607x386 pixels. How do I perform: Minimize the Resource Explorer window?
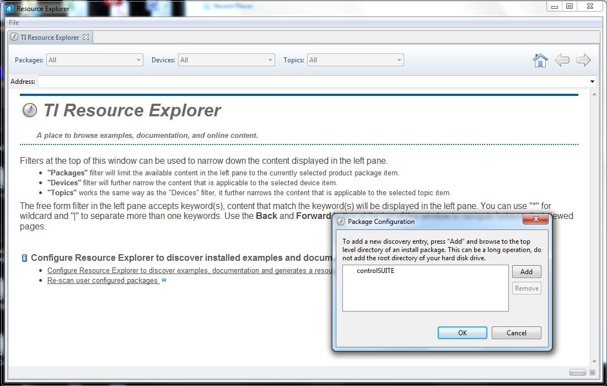click(555, 6)
